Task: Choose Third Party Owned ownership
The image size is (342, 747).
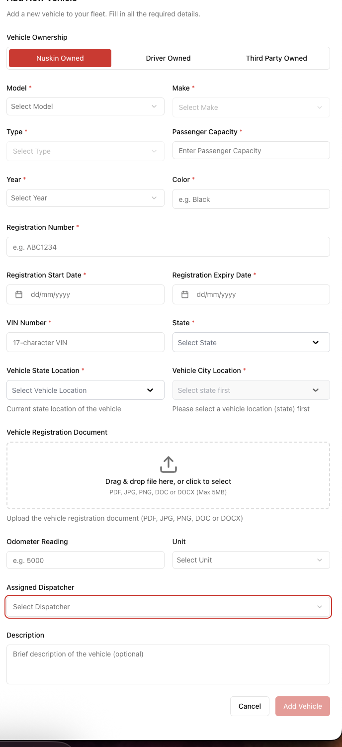Action: point(276,58)
